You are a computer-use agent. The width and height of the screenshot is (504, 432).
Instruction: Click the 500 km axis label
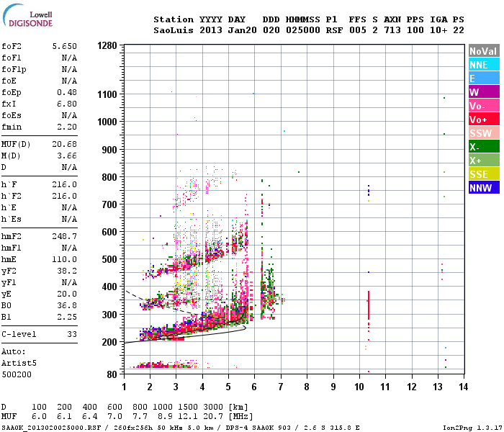pos(109,259)
